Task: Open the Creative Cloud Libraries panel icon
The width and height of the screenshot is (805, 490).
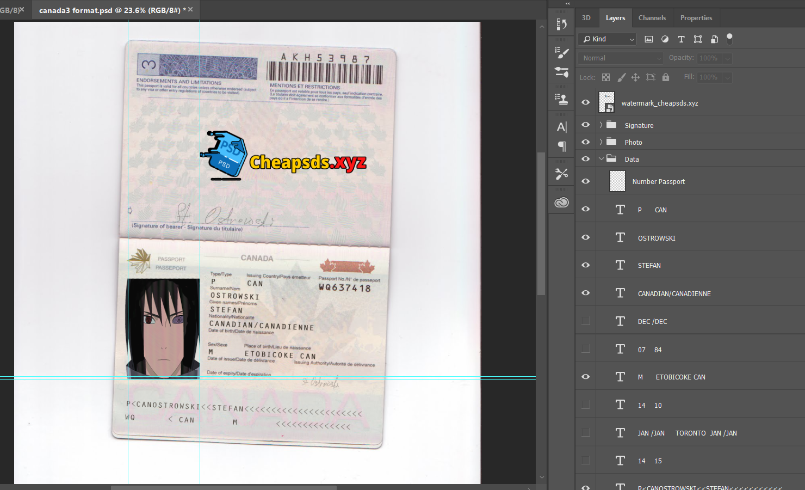Action: (561, 203)
